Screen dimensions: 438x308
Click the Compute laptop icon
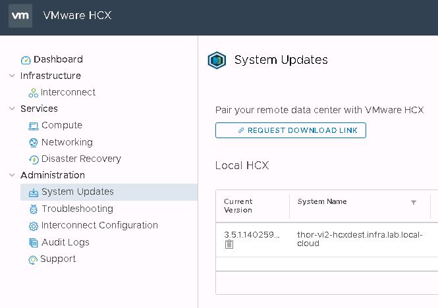pyautogui.click(x=34, y=126)
